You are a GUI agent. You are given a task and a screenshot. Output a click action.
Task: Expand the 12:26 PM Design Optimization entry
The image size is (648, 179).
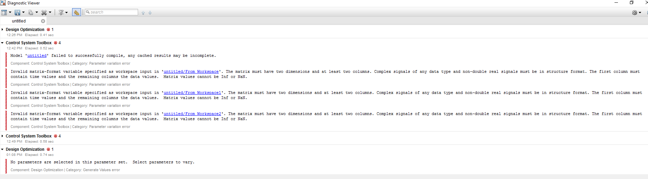click(x=2, y=30)
